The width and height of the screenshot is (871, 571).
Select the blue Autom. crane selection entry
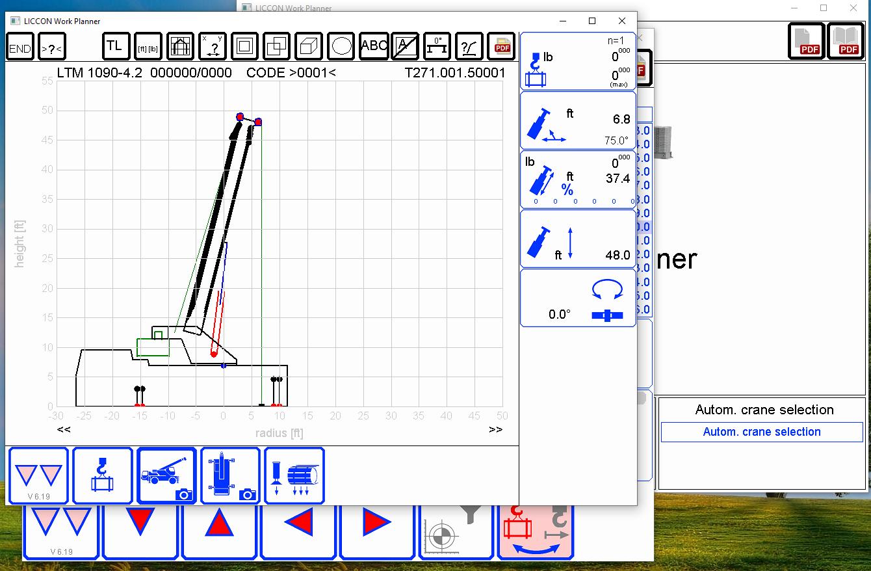tap(762, 432)
